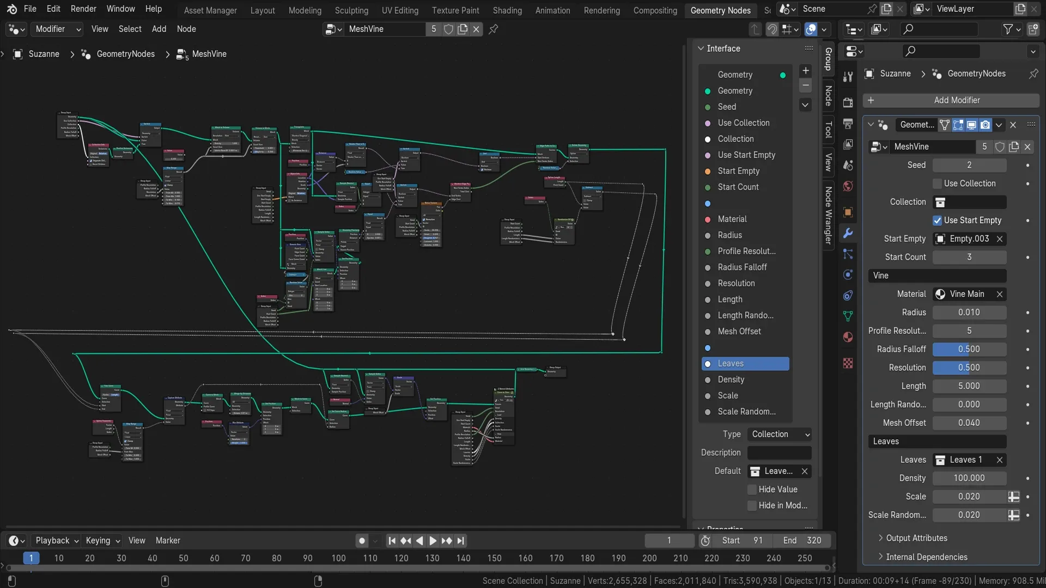Viewport: 1046px width, 588px height.
Task: Toggle the modifier's render visibility camera icon
Action: pos(986,125)
